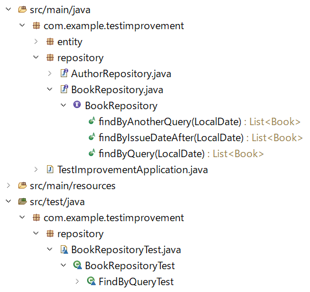Click the findByAnotherQuery method icon
The height and width of the screenshot is (292, 310).
pyautogui.click(x=92, y=121)
